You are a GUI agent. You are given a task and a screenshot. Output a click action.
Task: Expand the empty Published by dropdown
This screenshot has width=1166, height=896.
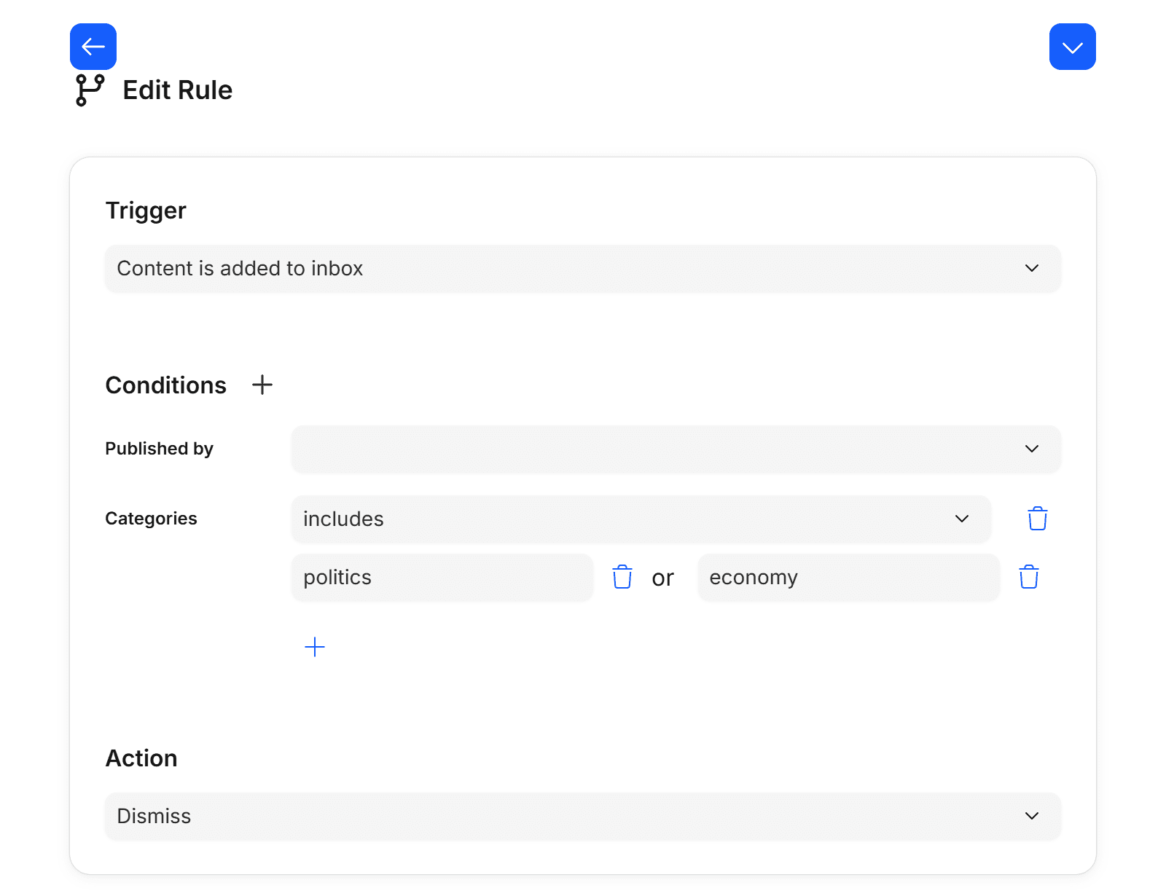coord(676,449)
